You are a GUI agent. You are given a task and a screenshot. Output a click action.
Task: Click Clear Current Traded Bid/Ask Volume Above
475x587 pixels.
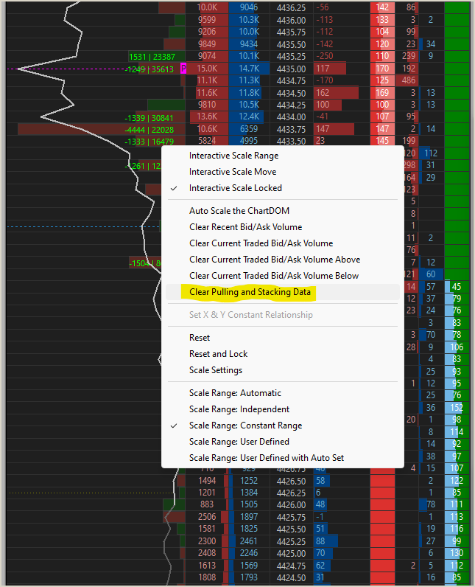(283, 260)
